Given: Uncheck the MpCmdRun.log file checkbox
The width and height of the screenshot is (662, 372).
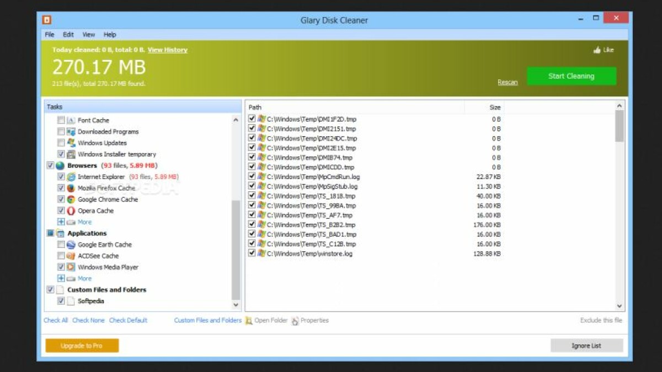Looking at the screenshot, I should pyautogui.click(x=252, y=176).
